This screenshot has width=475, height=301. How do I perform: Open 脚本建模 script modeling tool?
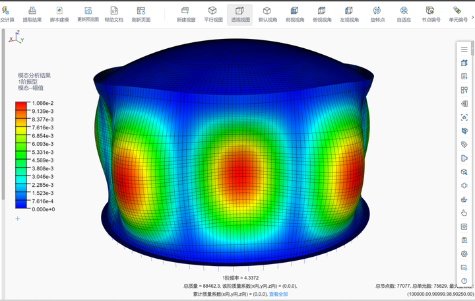pos(59,13)
